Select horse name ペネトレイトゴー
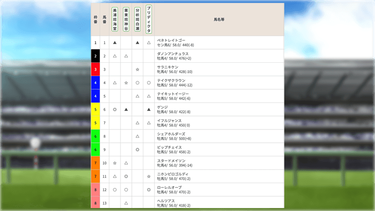Viewport: 375px width, 211px height. point(171,40)
